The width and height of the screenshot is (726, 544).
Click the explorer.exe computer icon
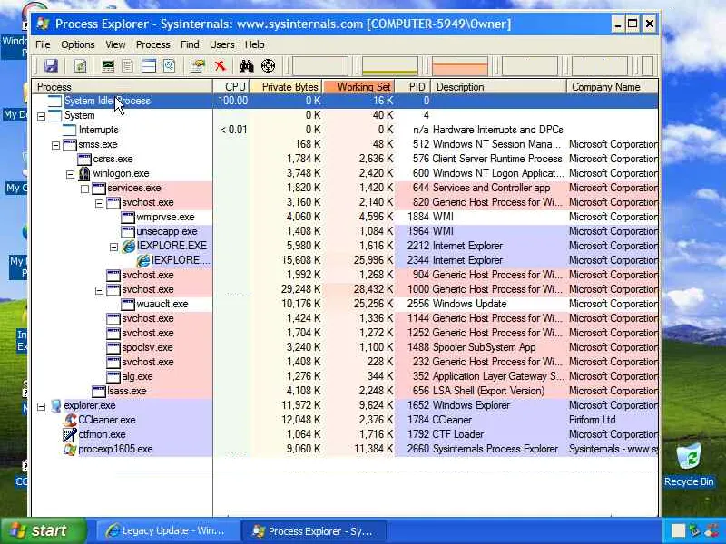coord(55,405)
